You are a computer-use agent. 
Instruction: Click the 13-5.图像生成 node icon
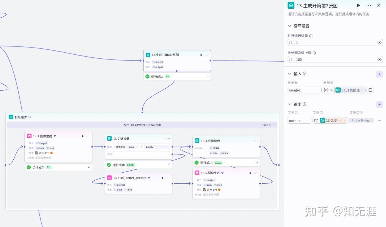(x=197, y=173)
